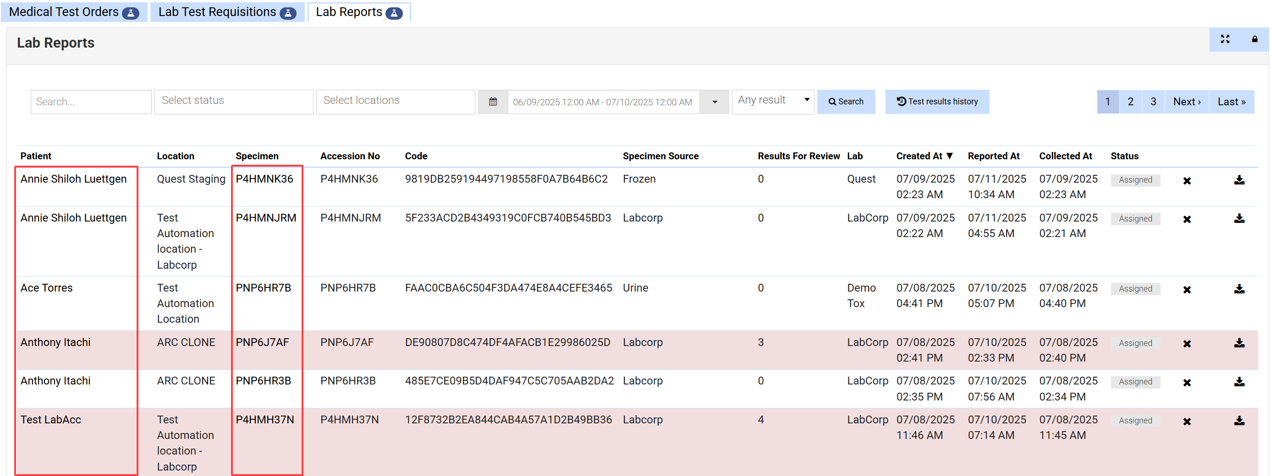Click in the Search text field

(x=91, y=102)
